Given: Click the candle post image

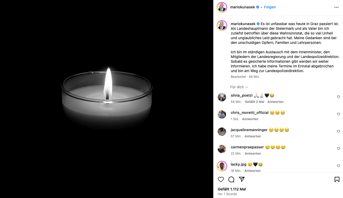Looking at the screenshot, I should [x=107, y=99].
